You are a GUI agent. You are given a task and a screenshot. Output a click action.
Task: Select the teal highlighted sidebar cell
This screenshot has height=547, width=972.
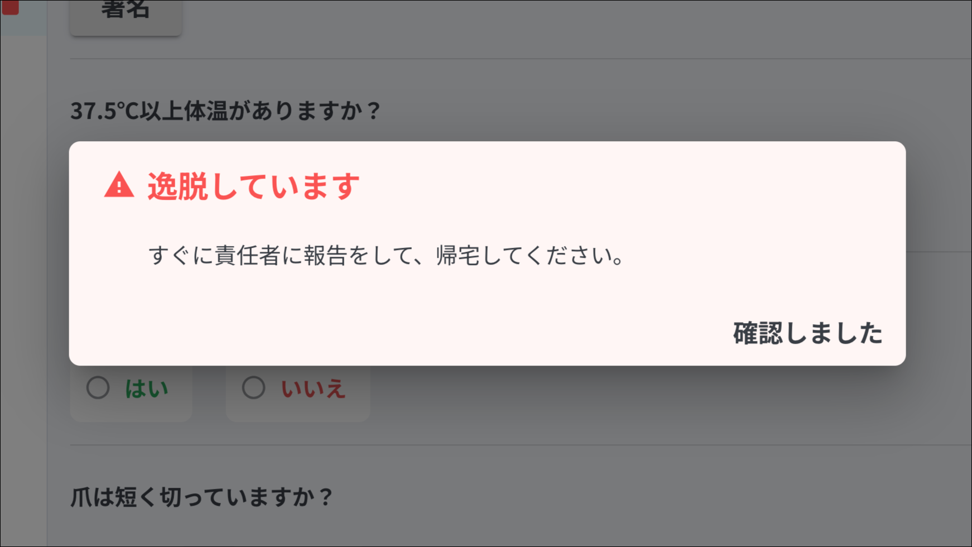coord(23,18)
